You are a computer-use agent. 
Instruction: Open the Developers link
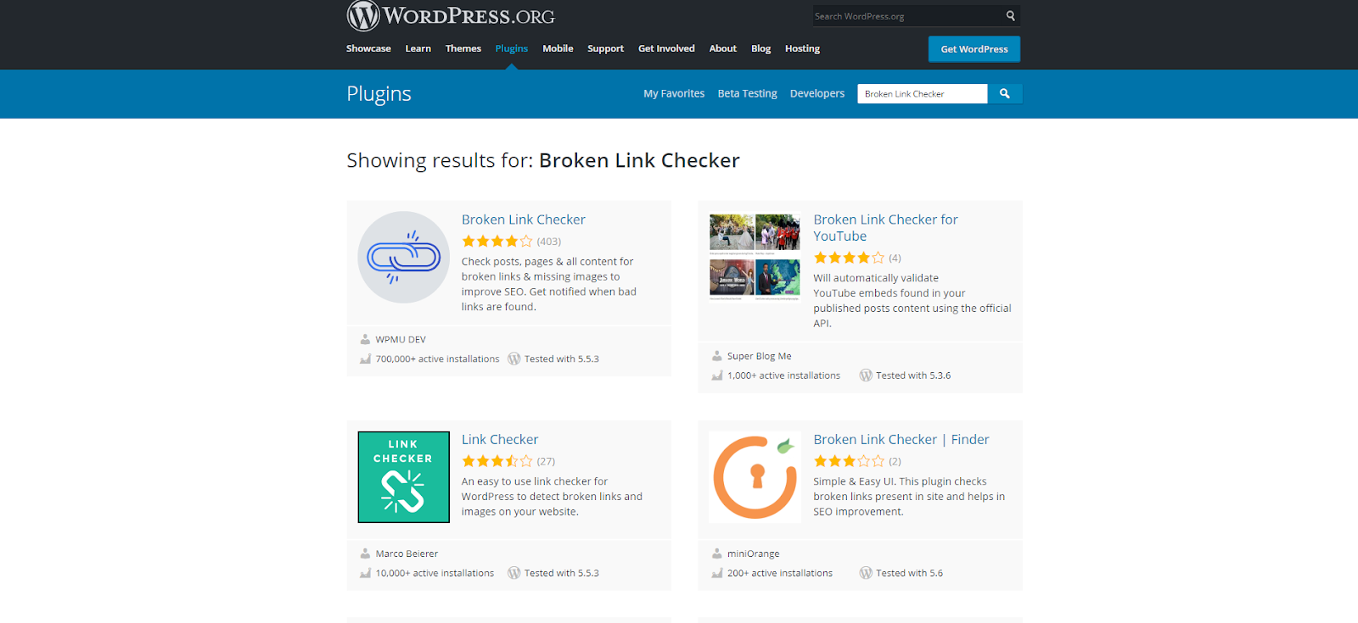(x=817, y=94)
